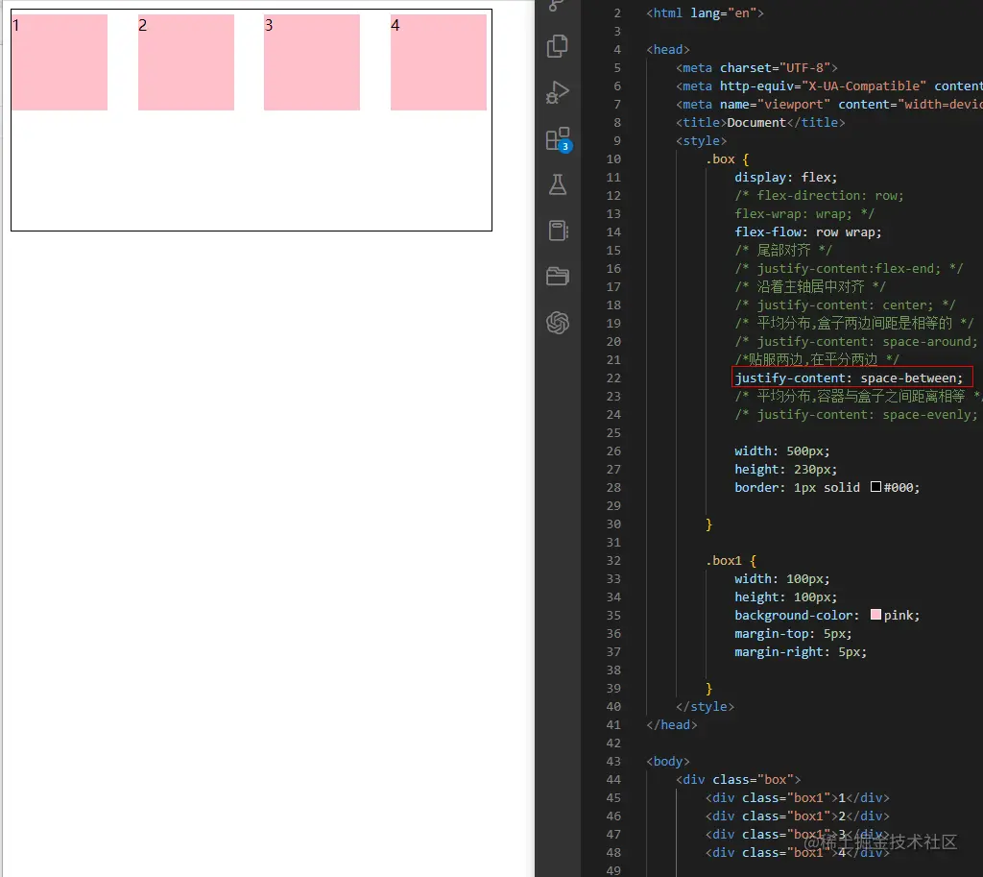Click the commented 'justify-content: space-around;' line
The image size is (983, 877).
(856, 341)
